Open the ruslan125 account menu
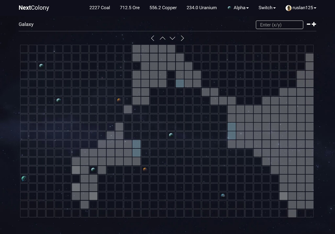Screen dimensions: 335x234 304,8
